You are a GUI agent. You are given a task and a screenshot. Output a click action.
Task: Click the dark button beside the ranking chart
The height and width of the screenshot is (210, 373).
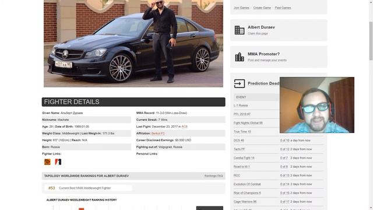pos(210,208)
